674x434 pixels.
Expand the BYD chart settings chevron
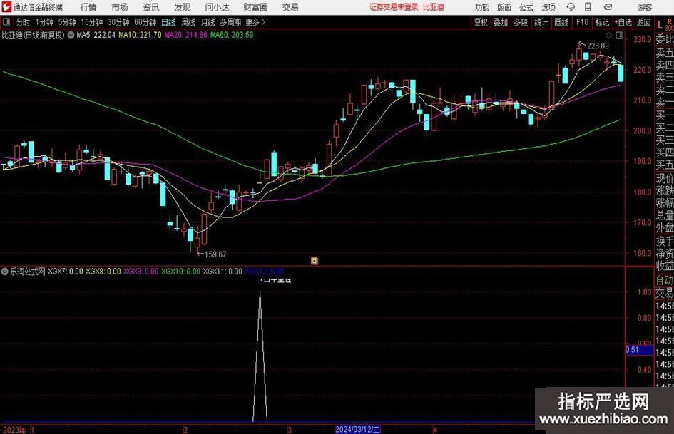tap(71, 35)
